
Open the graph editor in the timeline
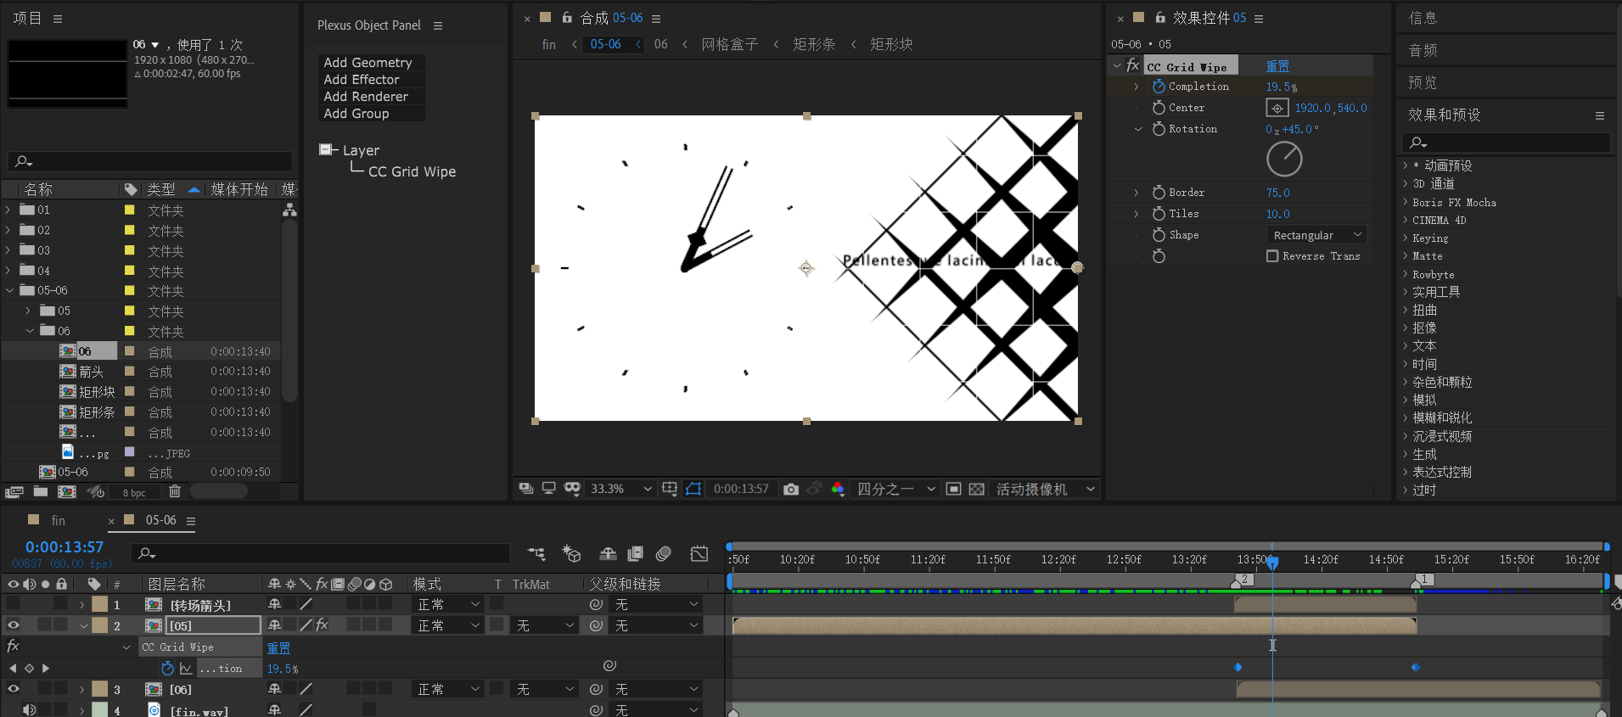tap(699, 554)
